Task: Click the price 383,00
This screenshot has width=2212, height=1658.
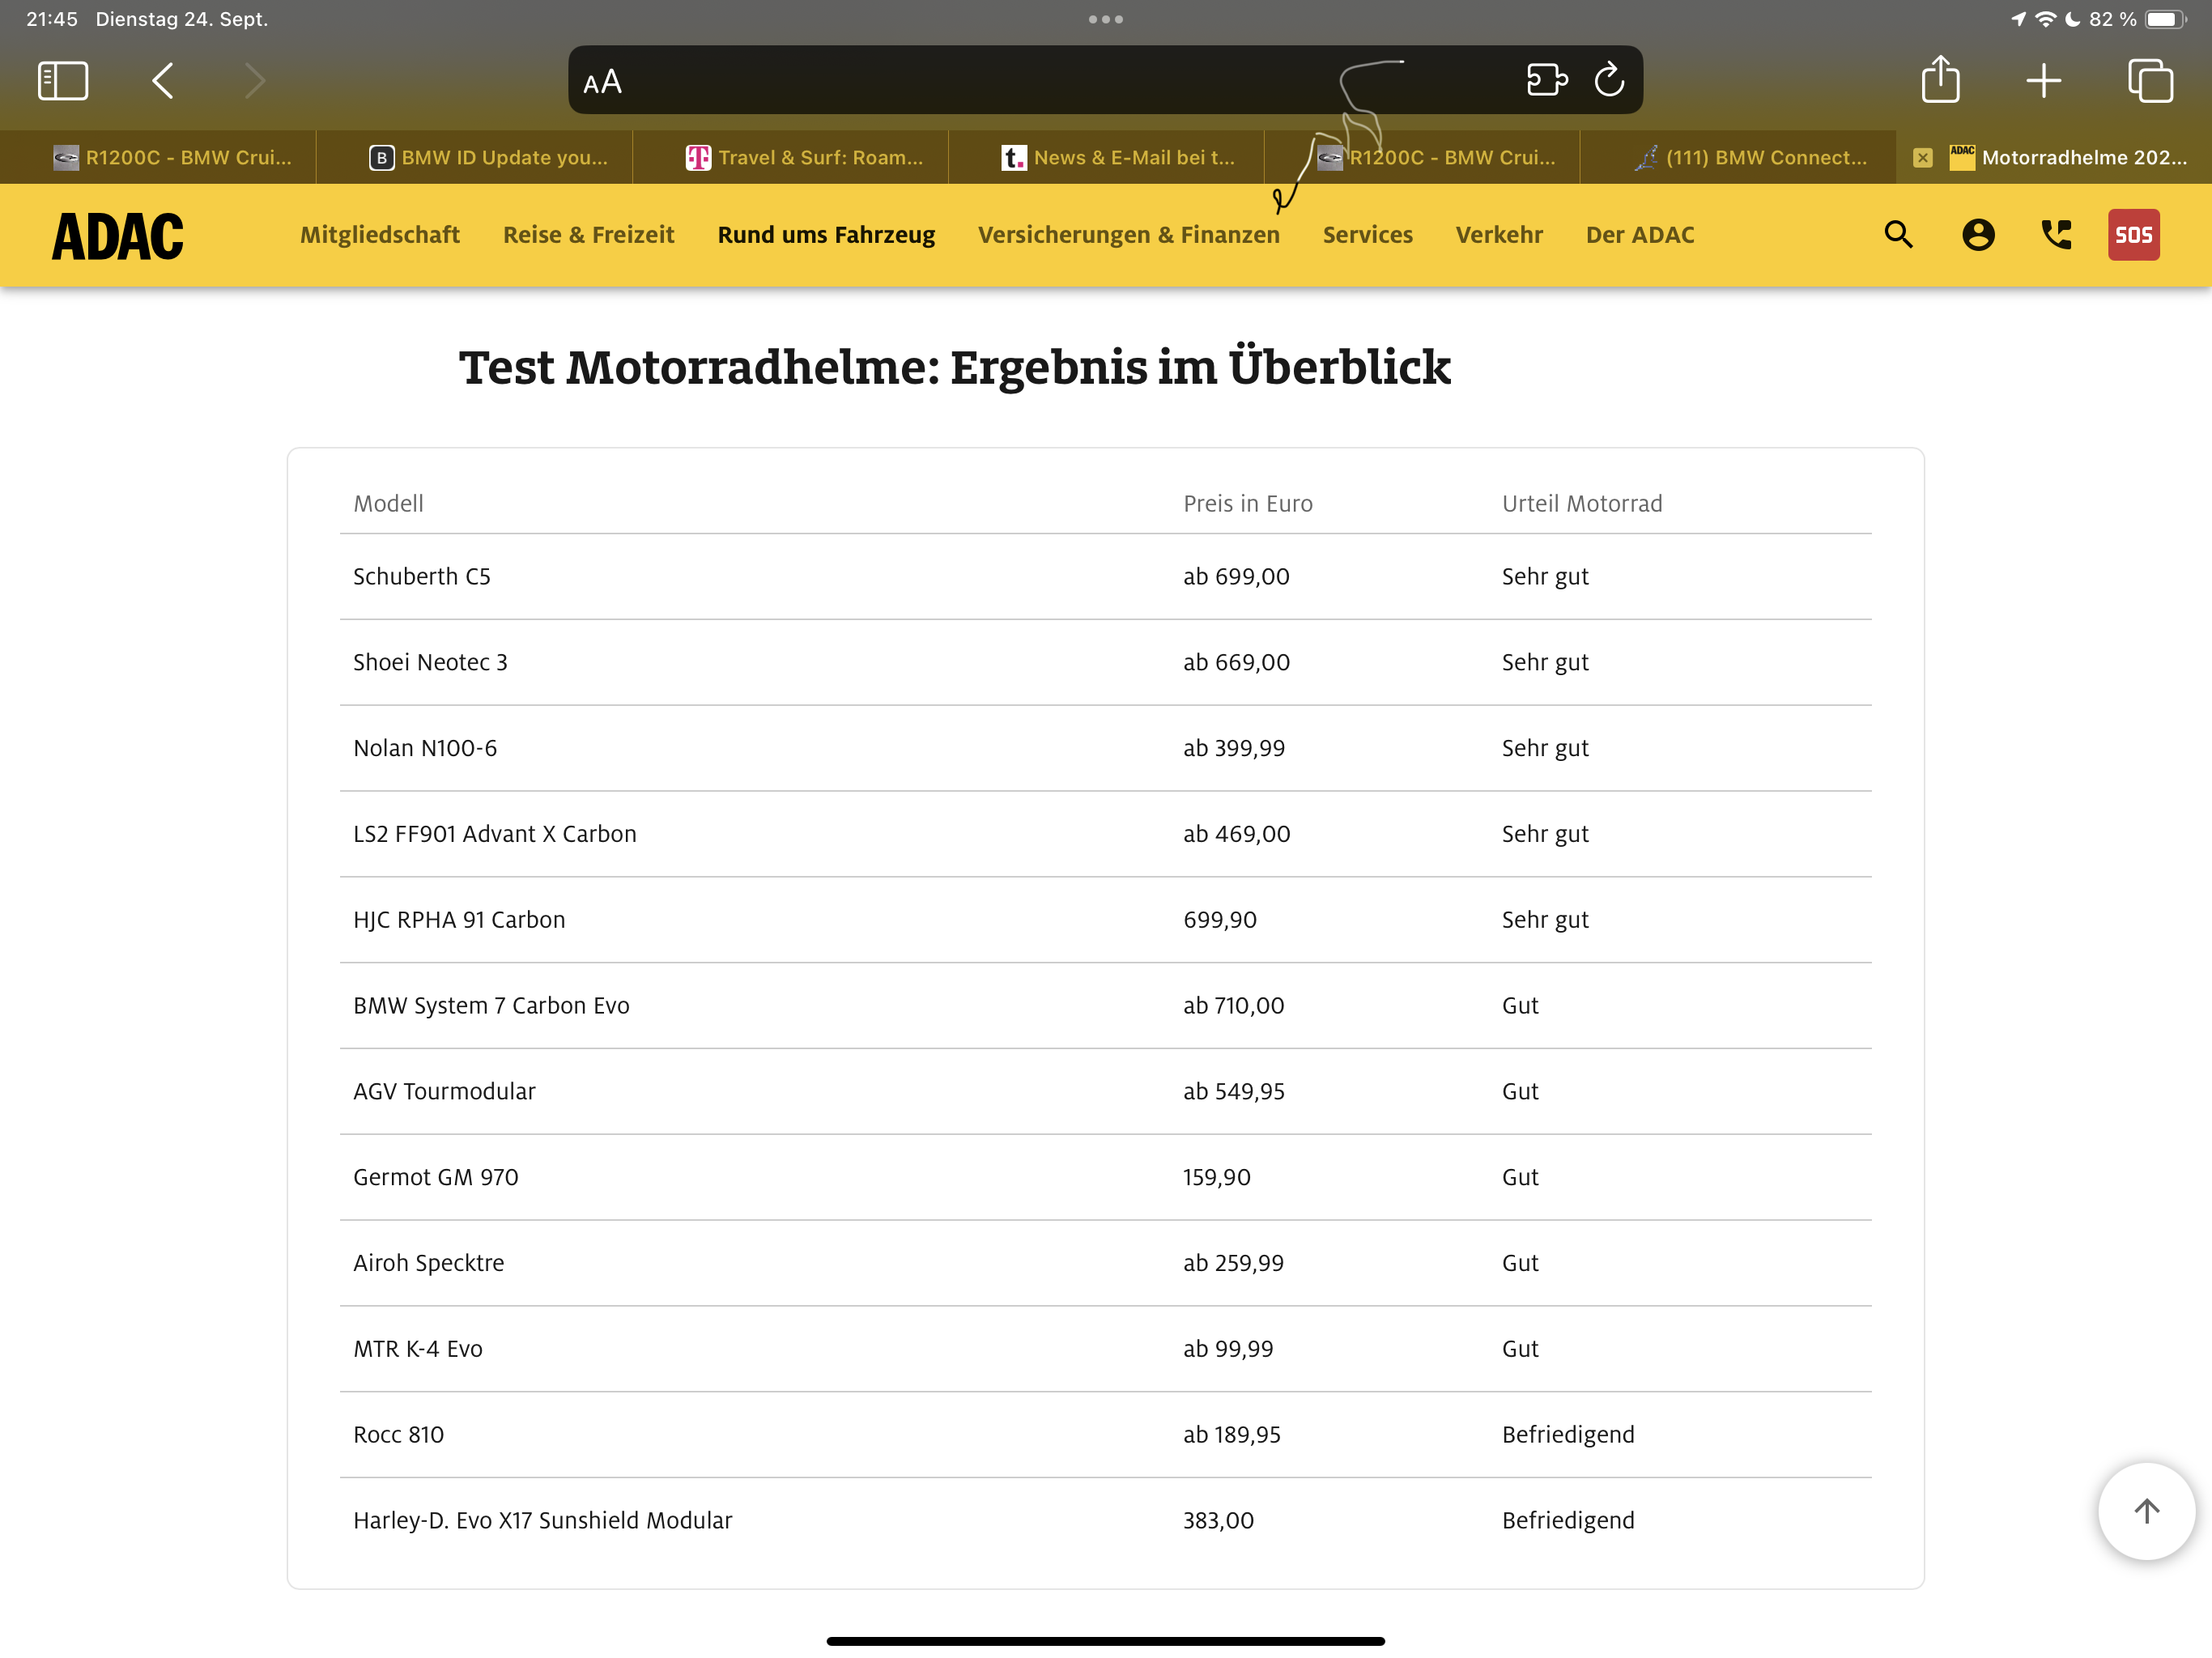Action: [x=1218, y=1521]
